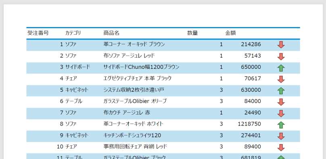Click the red down arrow for order 6
The image size is (326, 159).
tap(281, 102)
